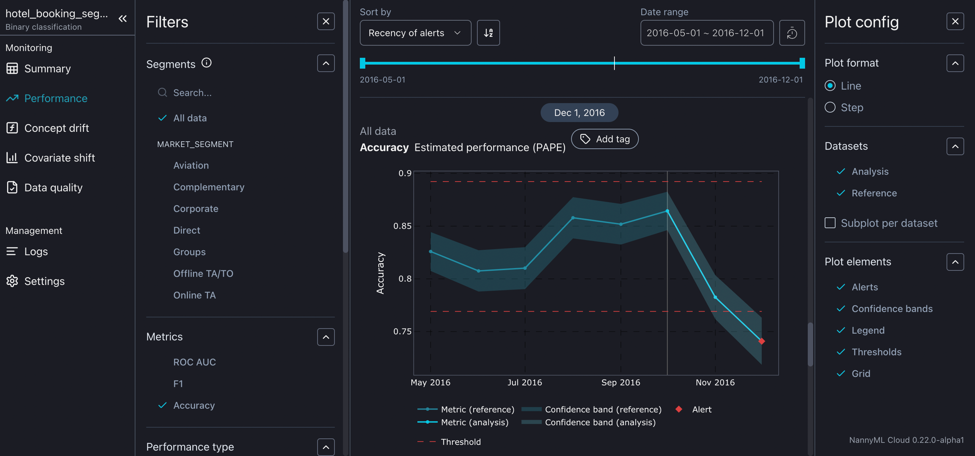Open Settings from the Management section
The height and width of the screenshot is (456, 975).
(44, 281)
